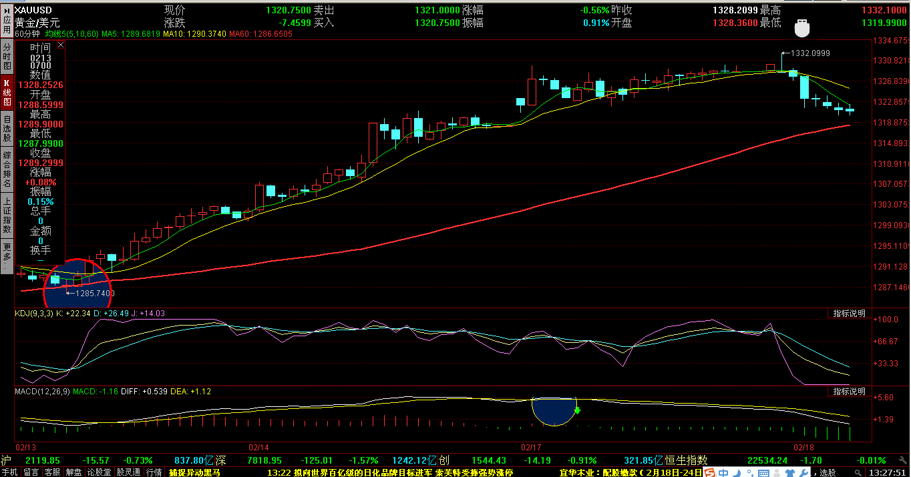Image resolution: width=911 pixels, height=477 pixels.
Task: Click the KDJ 指标说明 button
Action: tap(848, 314)
